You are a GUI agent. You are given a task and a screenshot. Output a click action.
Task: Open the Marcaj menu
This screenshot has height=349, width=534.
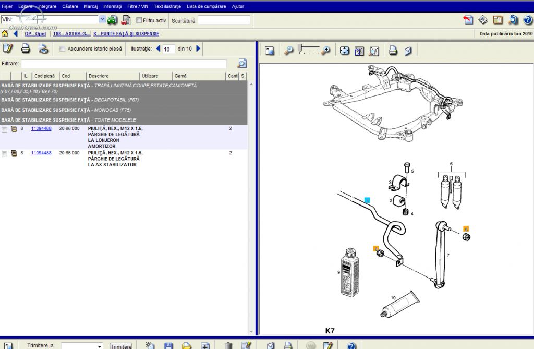[x=91, y=6]
